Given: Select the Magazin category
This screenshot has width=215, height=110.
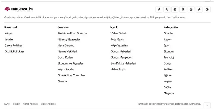Looking at the screenshot, I should coord(169,93).
